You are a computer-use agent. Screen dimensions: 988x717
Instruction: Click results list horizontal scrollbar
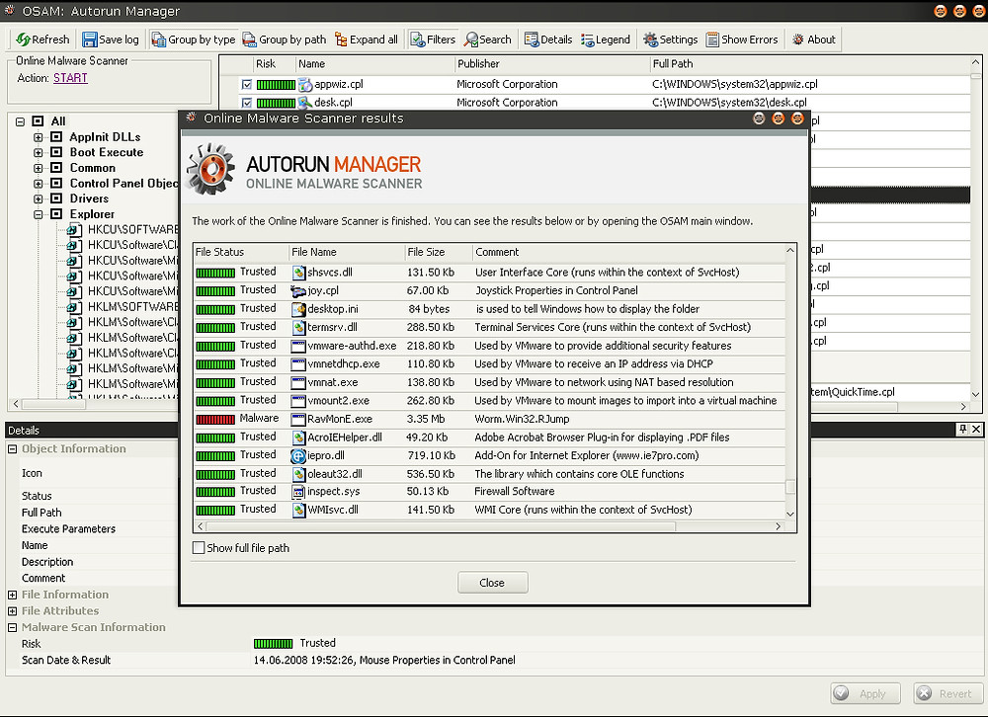[x=441, y=526]
